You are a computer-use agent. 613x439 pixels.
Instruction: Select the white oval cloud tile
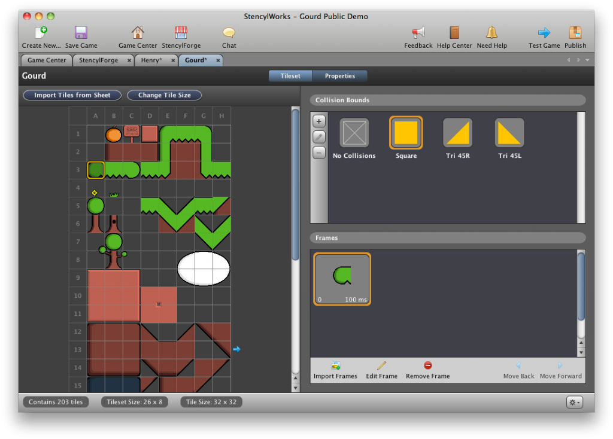coord(204,269)
